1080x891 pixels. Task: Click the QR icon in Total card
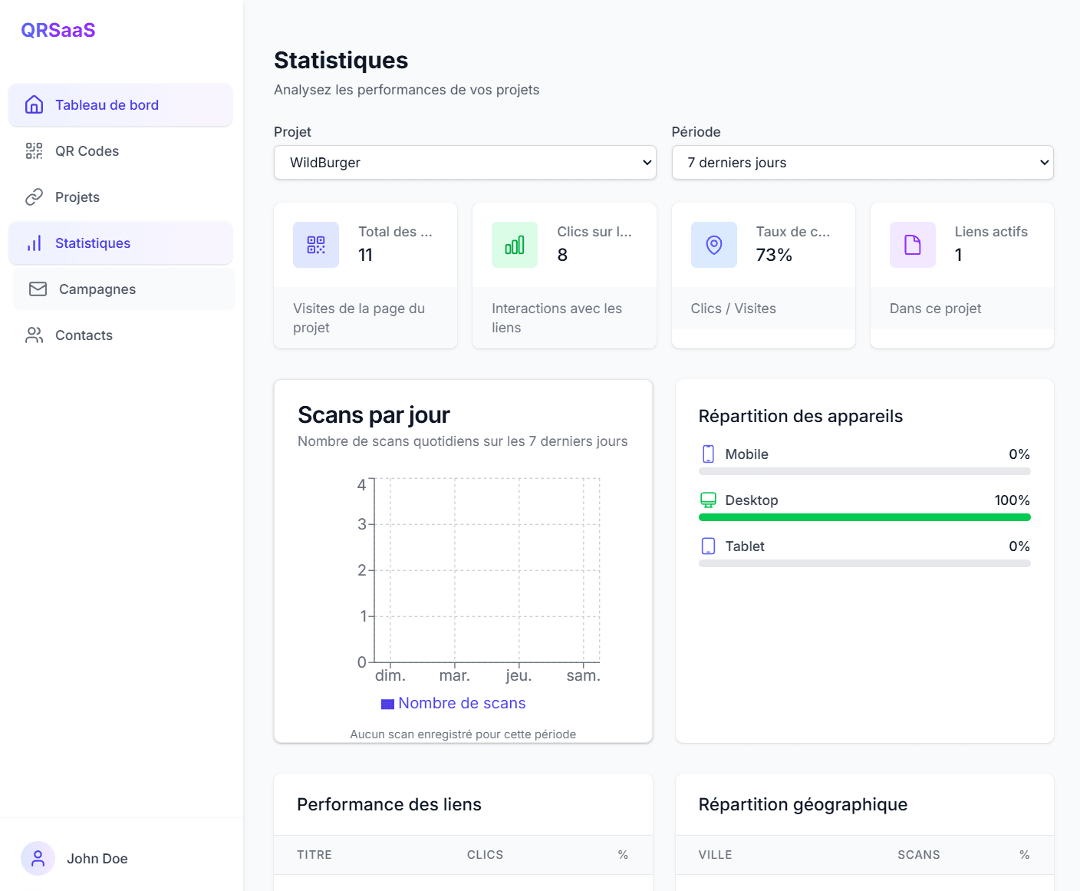pyautogui.click(x=315, y=245)
